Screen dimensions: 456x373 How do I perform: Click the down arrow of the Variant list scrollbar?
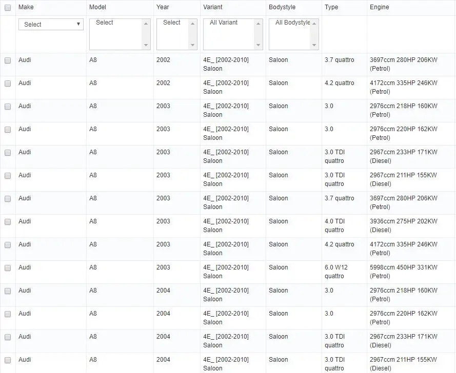tap(258, 45)
